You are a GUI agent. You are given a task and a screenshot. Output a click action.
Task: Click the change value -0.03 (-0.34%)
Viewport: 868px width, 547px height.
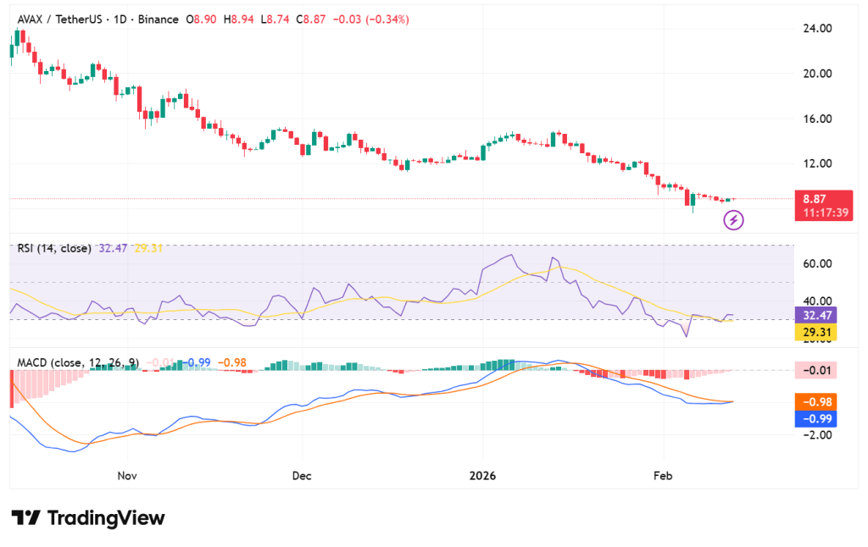[x=371, y=19]
